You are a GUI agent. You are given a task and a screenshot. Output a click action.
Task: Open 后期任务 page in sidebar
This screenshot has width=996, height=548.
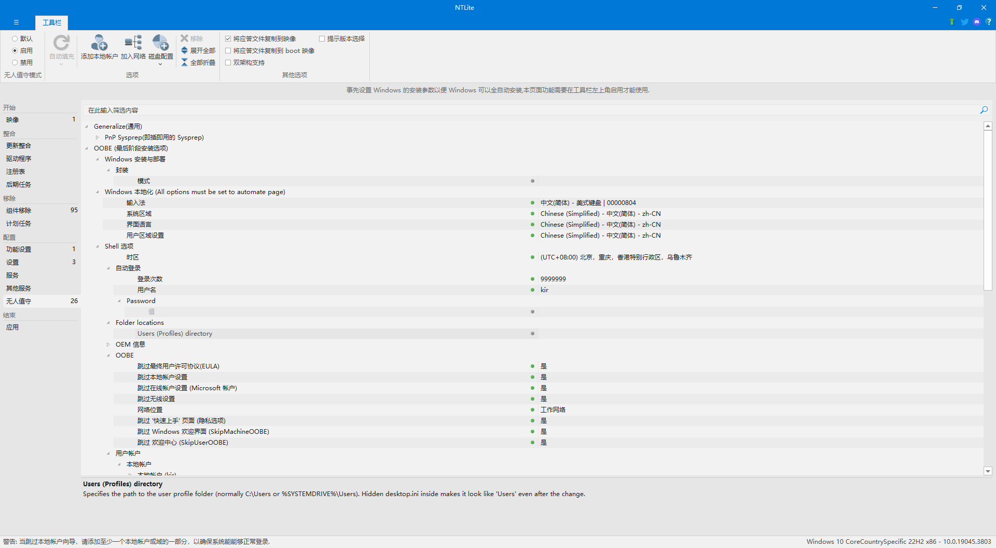click(40, 184)
